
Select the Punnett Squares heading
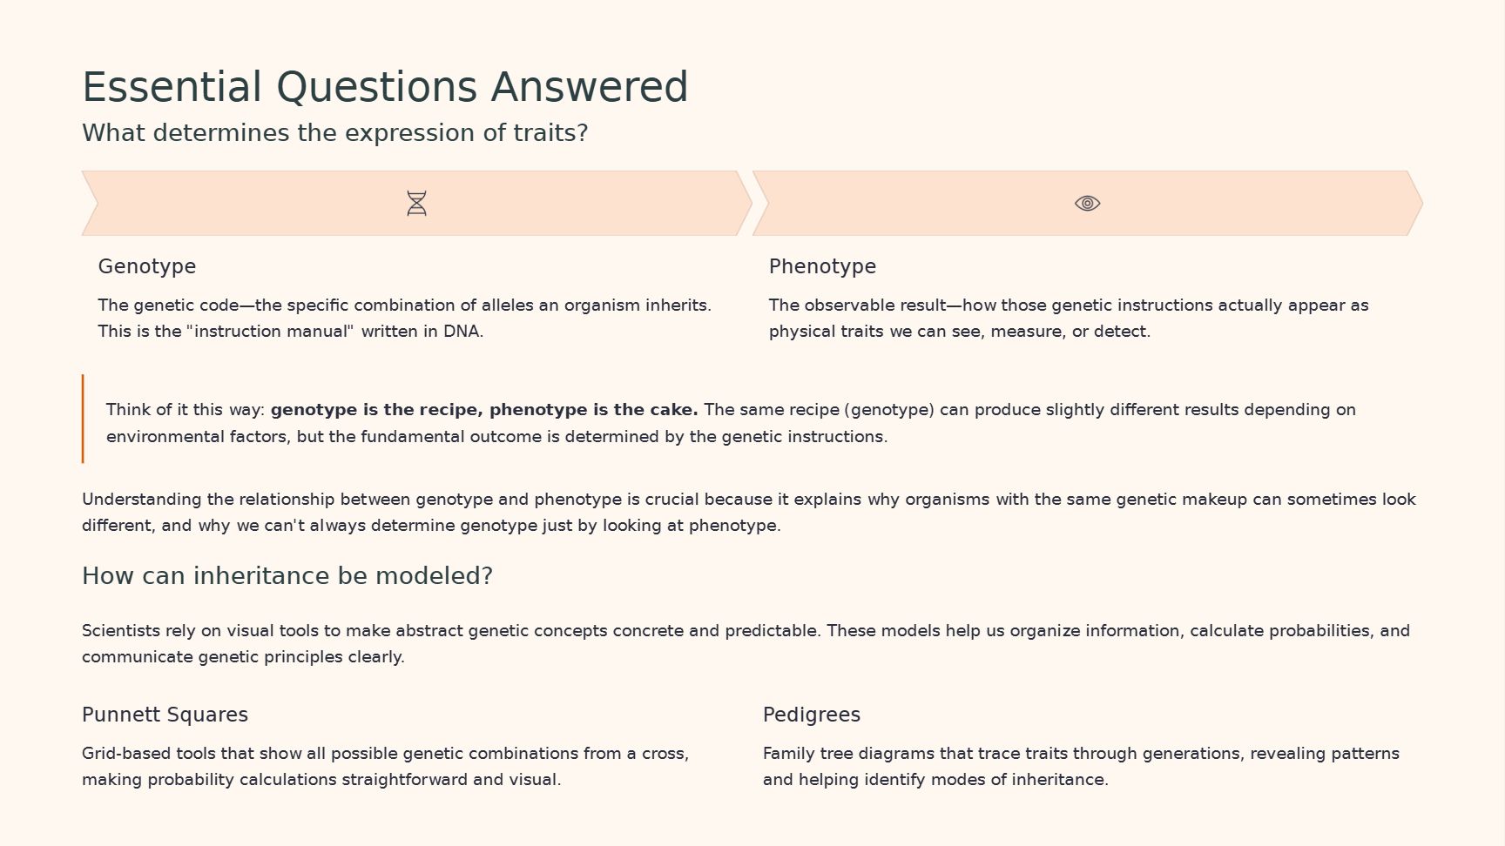[x=165, y=715]
